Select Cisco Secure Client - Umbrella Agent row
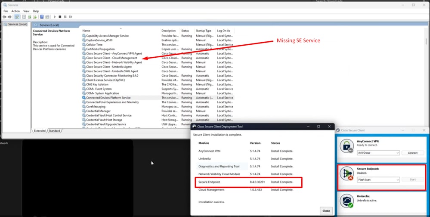Image resolution: width=430 pixels, height=217 pixels. click(x=158, y=67)
